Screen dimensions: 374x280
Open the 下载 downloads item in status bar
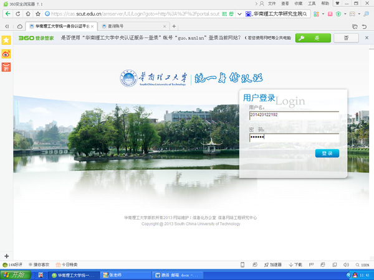(x=297, y=264)
